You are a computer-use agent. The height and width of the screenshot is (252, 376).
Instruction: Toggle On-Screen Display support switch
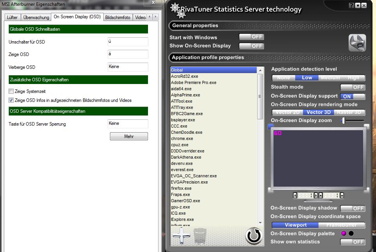tap(353, 96)
